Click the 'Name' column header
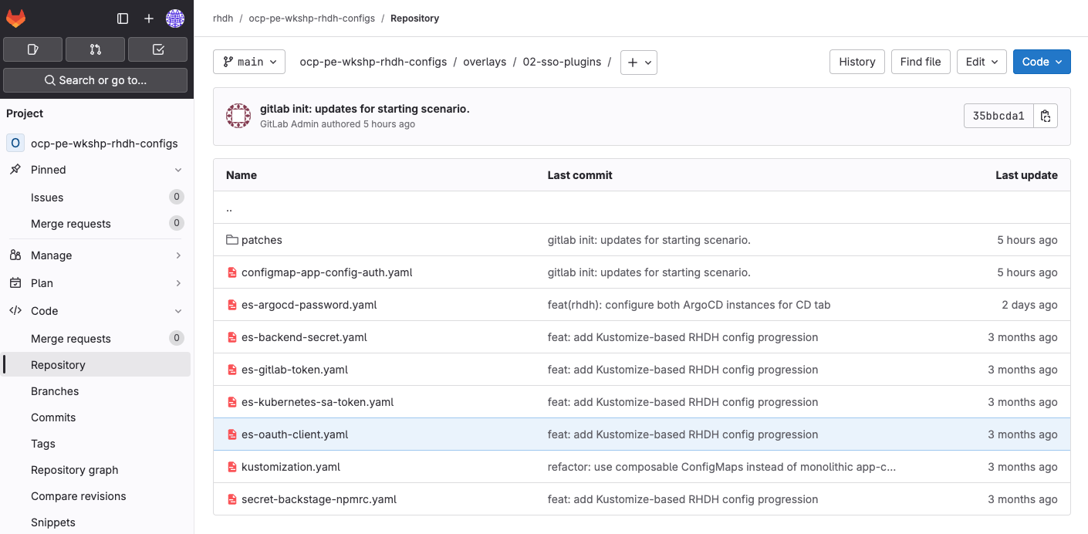1088x534 pixels. (242, 175)
